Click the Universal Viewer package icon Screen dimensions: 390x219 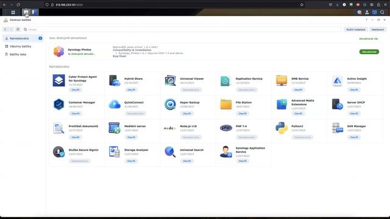point(170,80)
